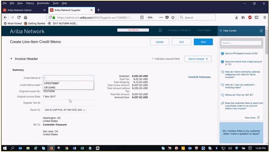Open the Add to Header dropdown
Screen dimensions: 270x152
pos(198,59)
